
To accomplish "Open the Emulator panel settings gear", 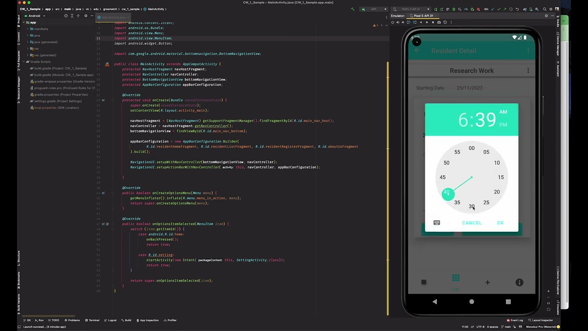I will coord(546,16).
